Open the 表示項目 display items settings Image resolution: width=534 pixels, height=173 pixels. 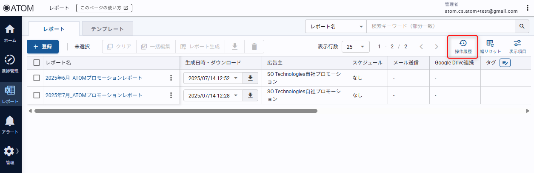pos(517,47)
